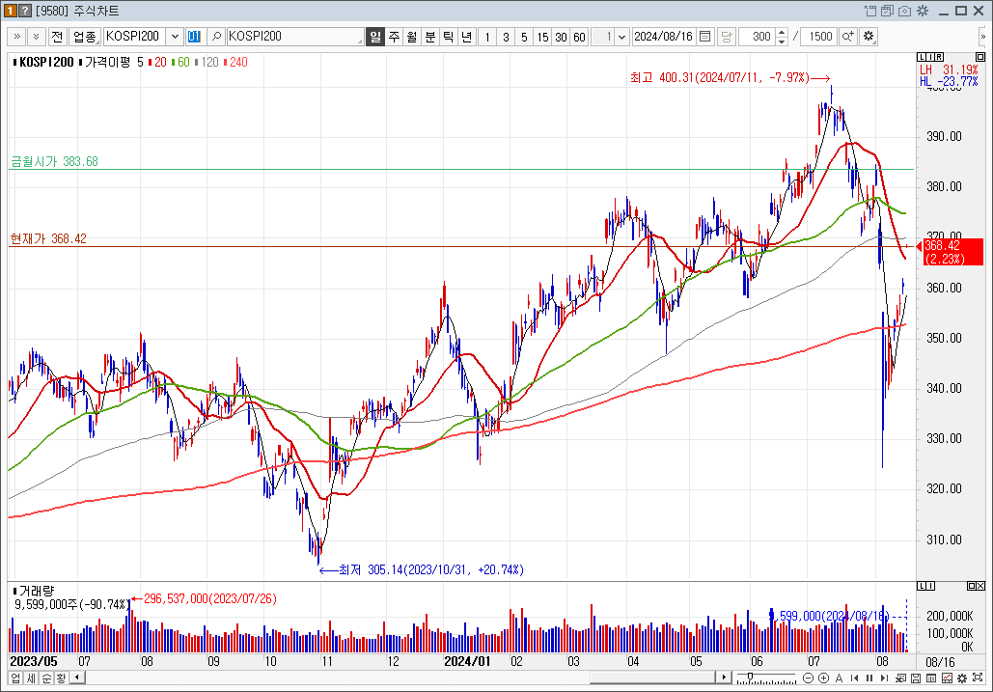
Task: Click the zoom out minus icon
Action: click(808, 678)
